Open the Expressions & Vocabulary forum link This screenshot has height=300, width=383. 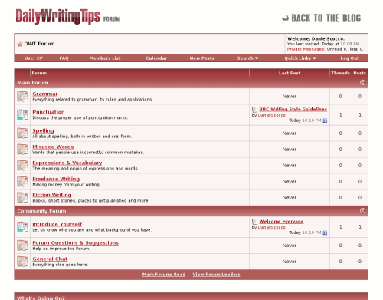click(x=67, y=163)
